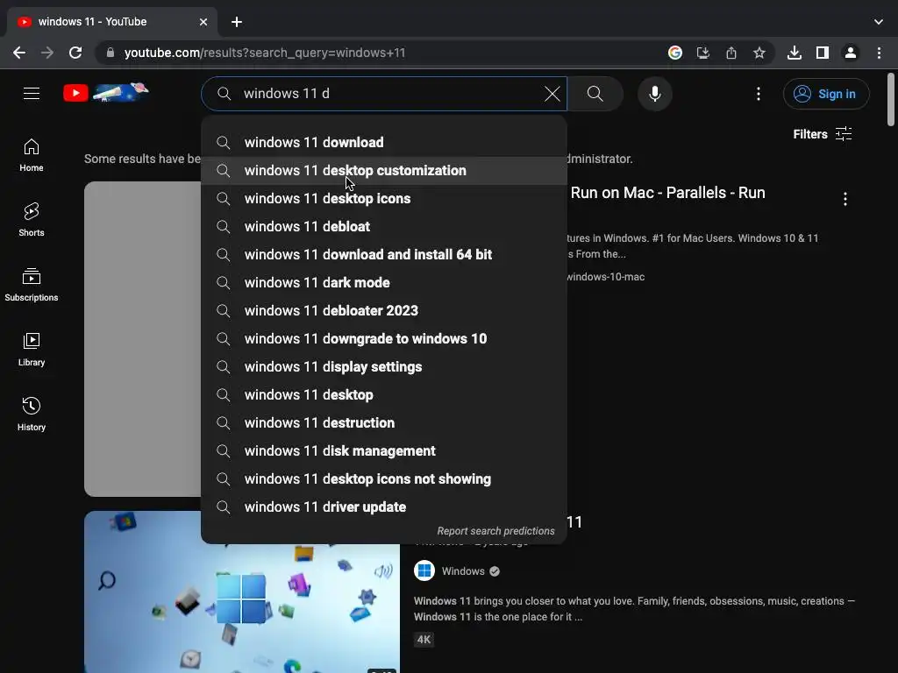The image size is (898, 673).
Task: Click windows-10-mac ad URL text
Action: point(606,277)
